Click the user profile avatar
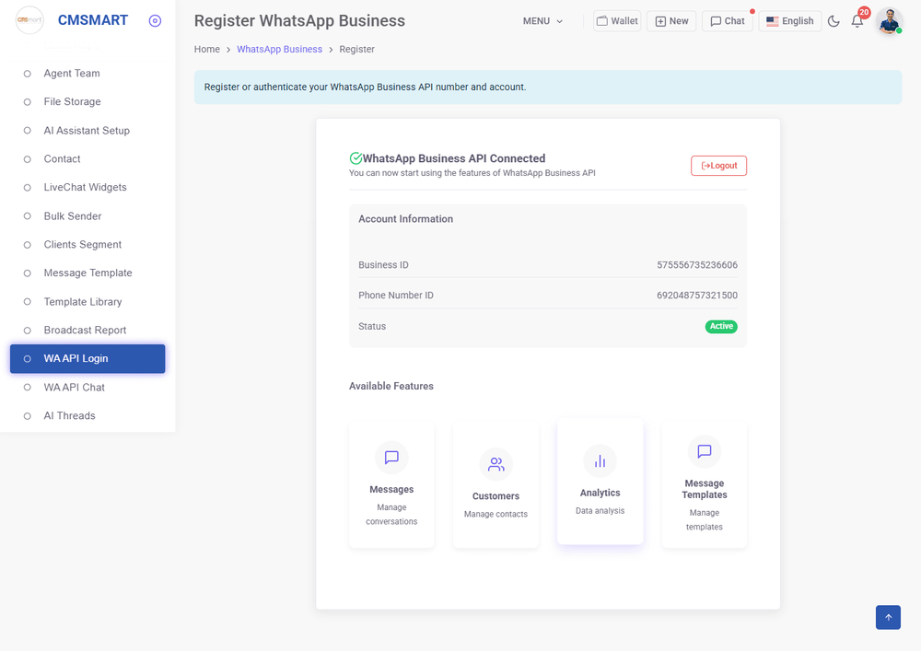The height and width of the screenshot is (651, 921). (889, 21)
